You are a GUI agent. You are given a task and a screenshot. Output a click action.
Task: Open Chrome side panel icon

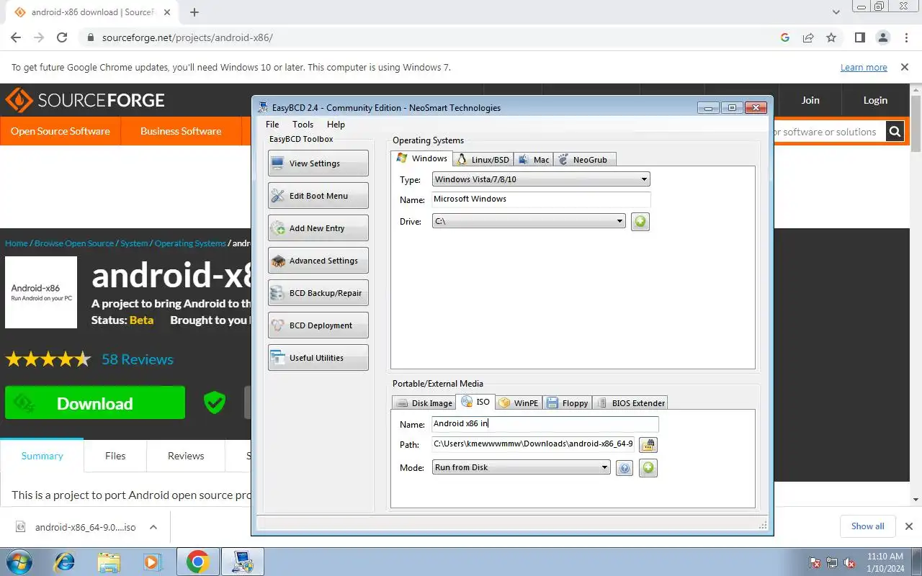click(859, 37)
